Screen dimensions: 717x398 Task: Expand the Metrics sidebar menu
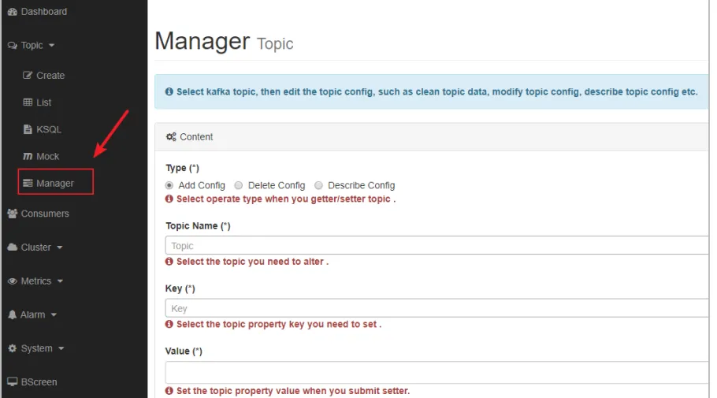[35, 281]
